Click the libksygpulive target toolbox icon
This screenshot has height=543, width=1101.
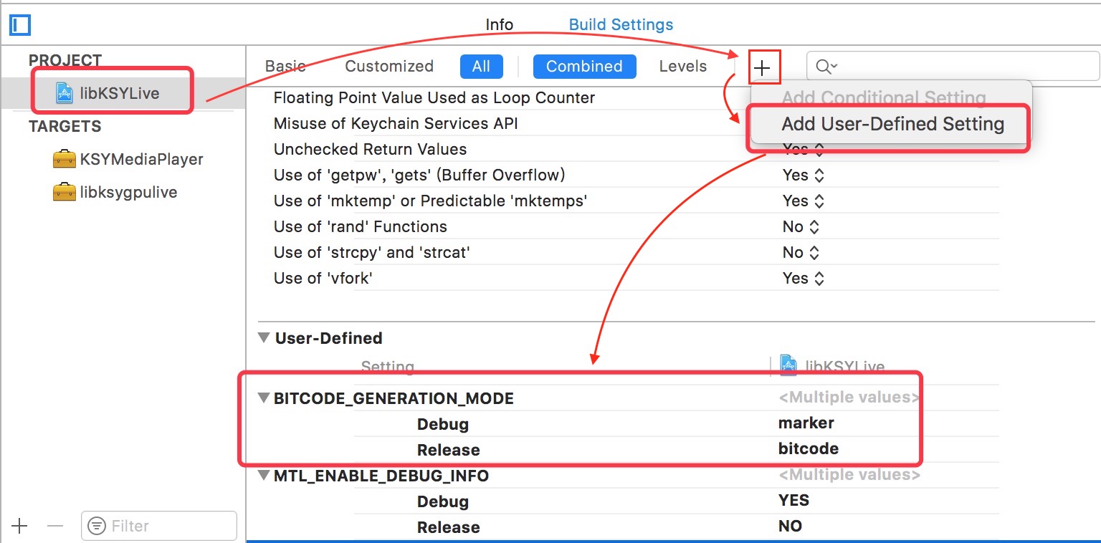pyautogui.click(x=65, y=192)
